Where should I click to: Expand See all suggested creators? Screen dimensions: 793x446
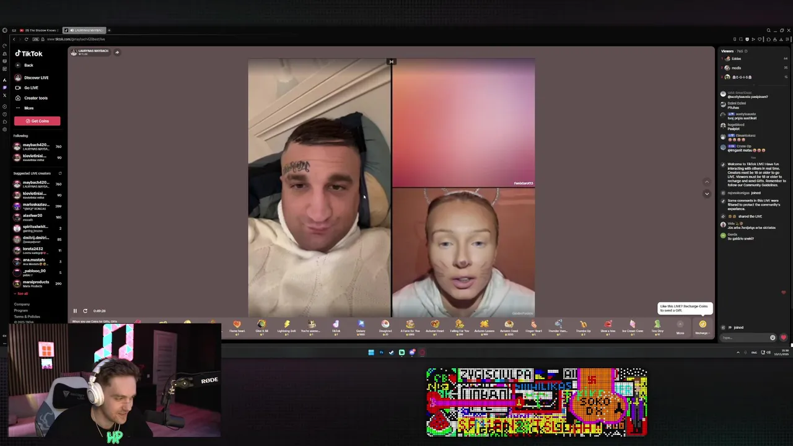[x=22, y=294]
